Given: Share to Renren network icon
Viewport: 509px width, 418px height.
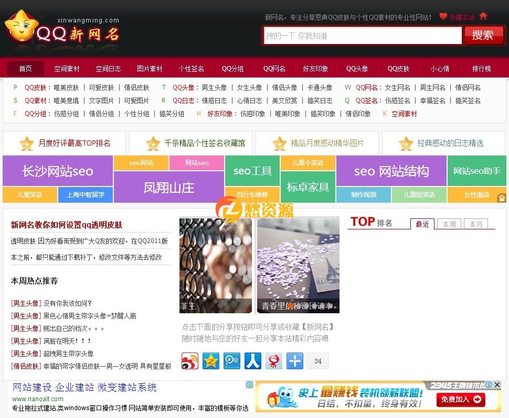Looking at the screenshot, I should pyautogui.click(x=253, y=361).
